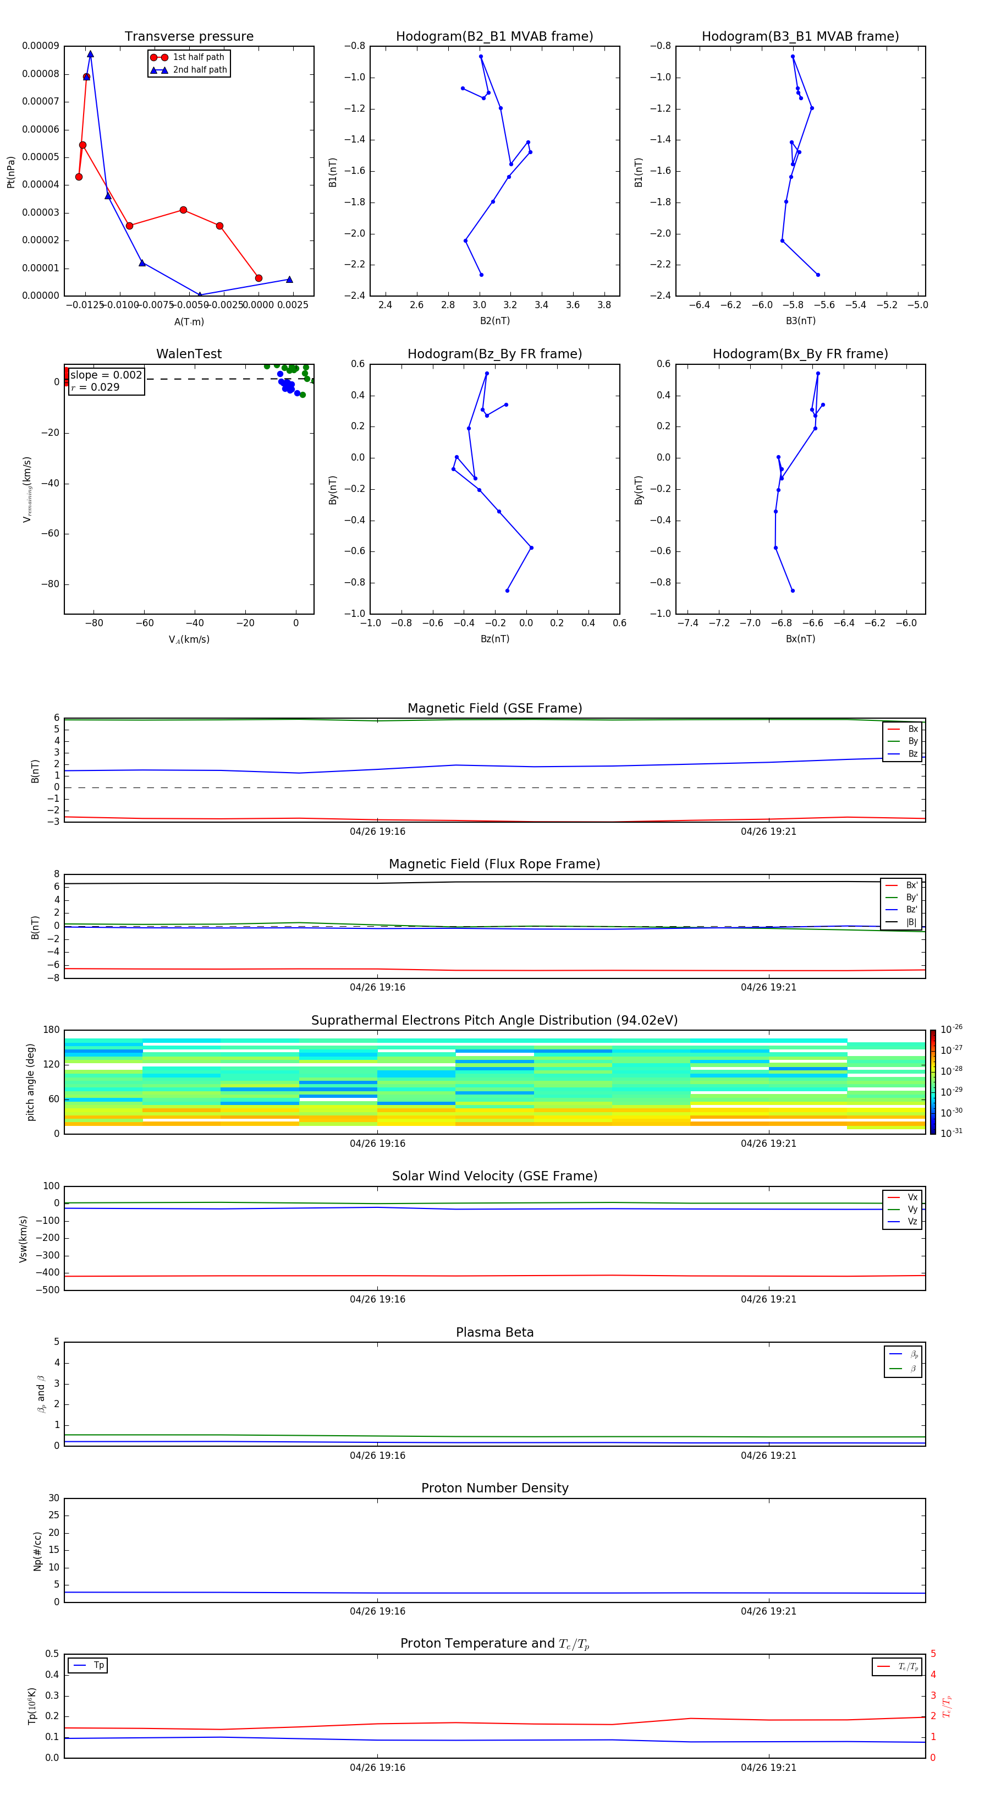
Task: Click 'Magnetic Field (Flux Rope Frame)' title
Action: coord(494,863)
